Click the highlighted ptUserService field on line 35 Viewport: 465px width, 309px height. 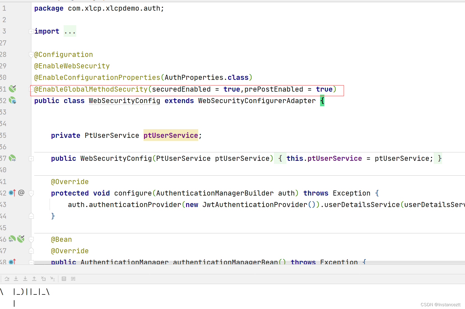pos(171,135)
